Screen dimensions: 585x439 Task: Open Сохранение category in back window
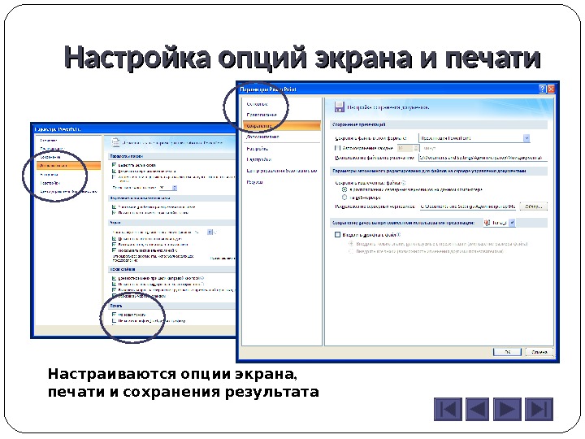coord(50,157)
